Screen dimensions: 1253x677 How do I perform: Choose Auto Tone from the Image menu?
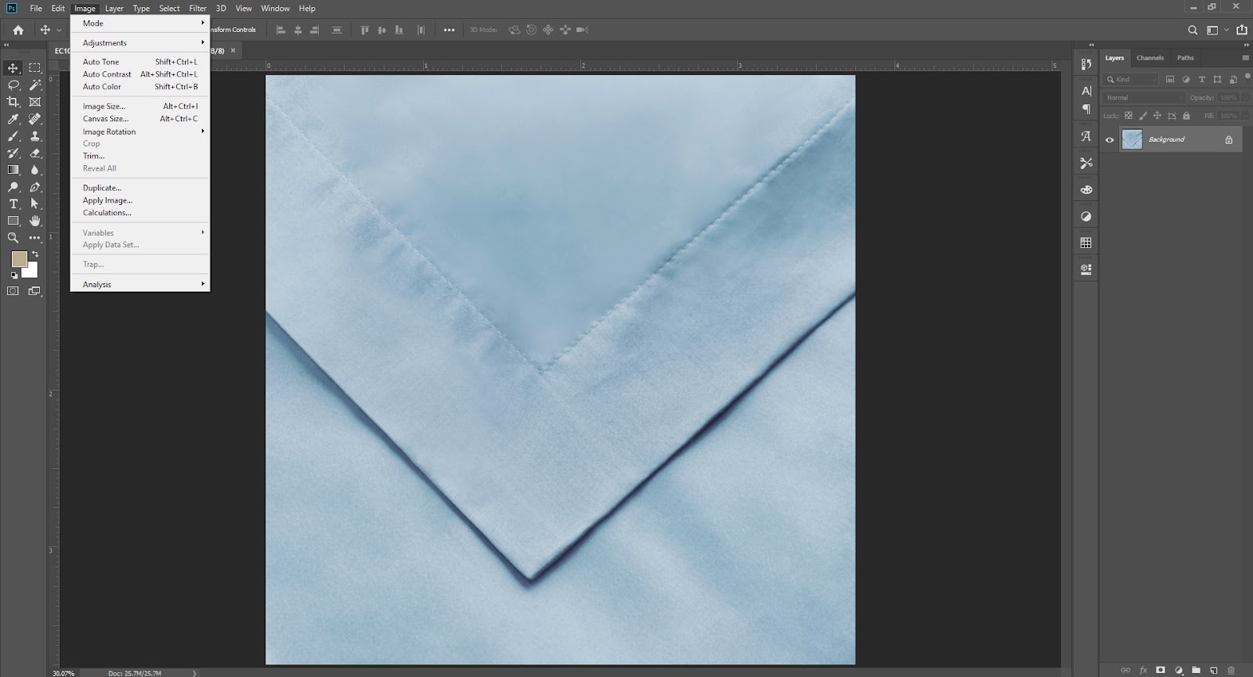[x=140, y=62]
